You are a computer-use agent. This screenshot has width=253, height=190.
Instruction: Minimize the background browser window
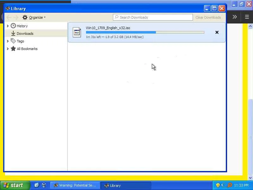234,4
